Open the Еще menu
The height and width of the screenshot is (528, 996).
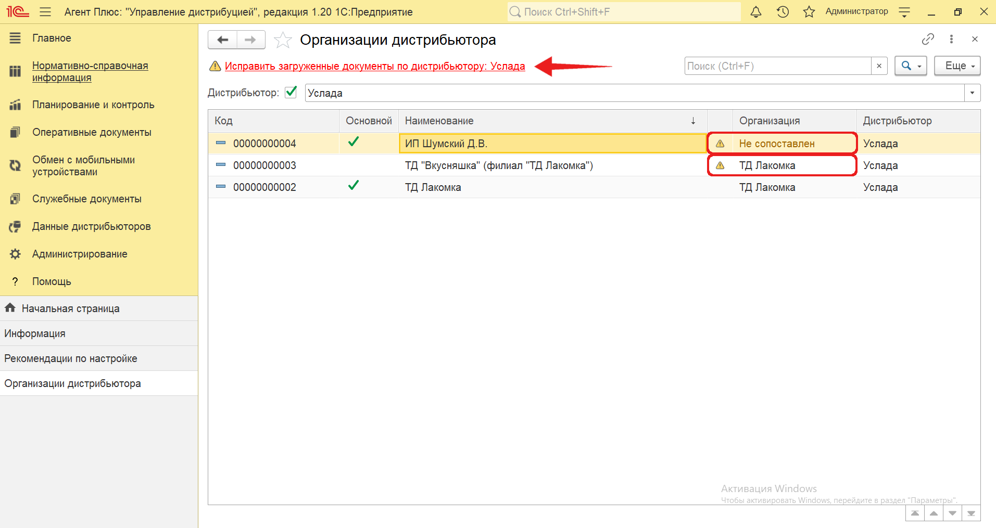(x=957, y=66)
